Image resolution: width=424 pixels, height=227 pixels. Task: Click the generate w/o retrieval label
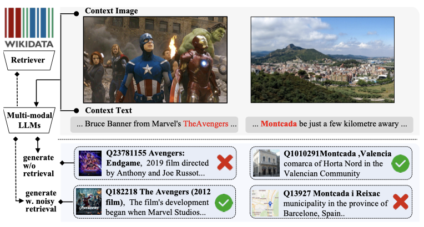tap(38, 166)
